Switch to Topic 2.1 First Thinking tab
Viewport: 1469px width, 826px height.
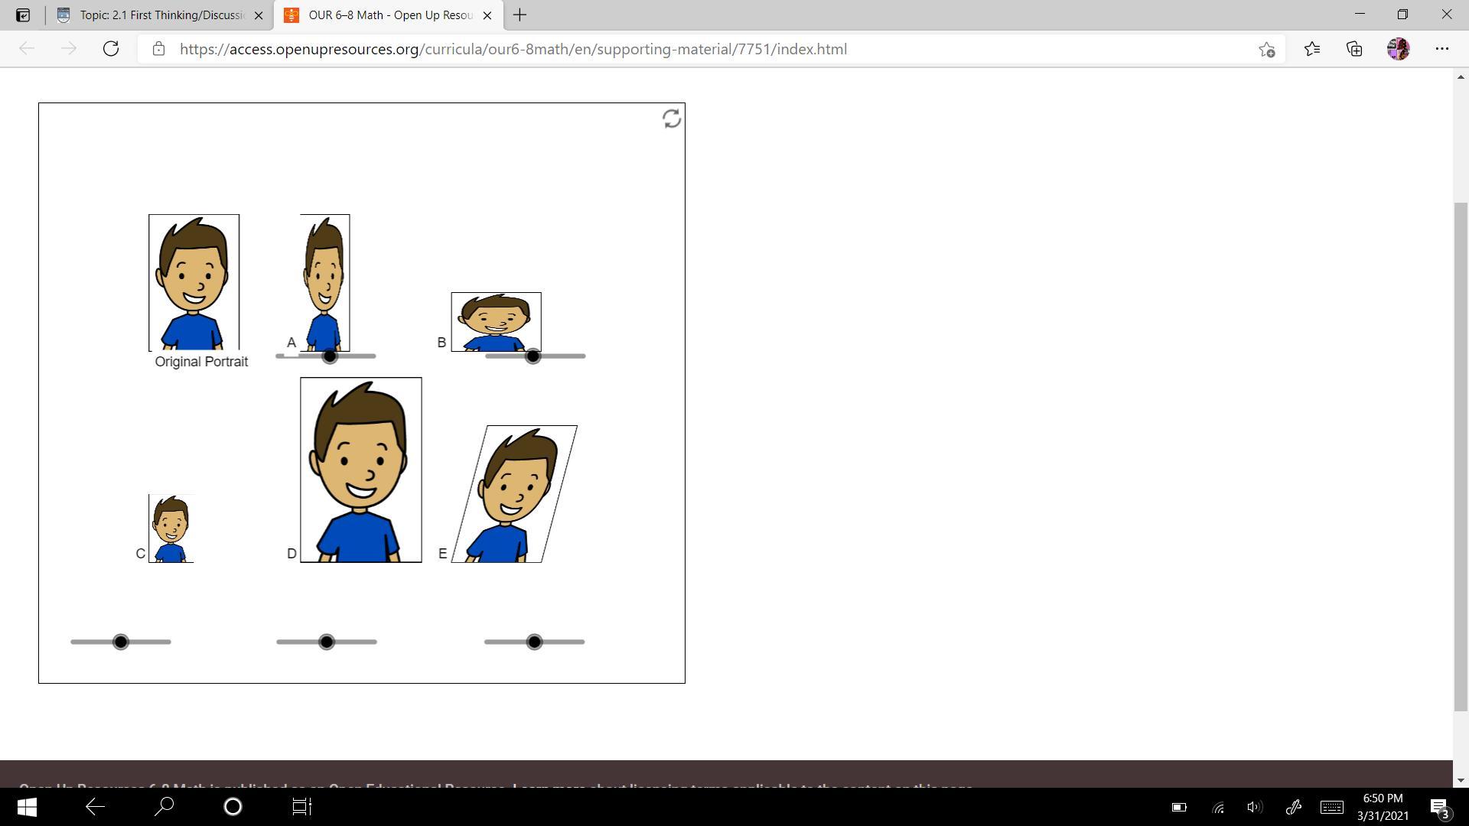(161, 15)
